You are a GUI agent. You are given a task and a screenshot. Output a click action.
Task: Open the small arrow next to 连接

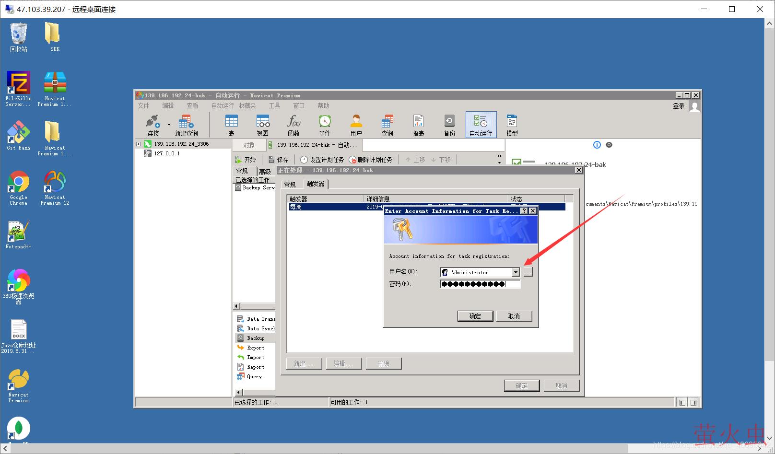(169, 125)
